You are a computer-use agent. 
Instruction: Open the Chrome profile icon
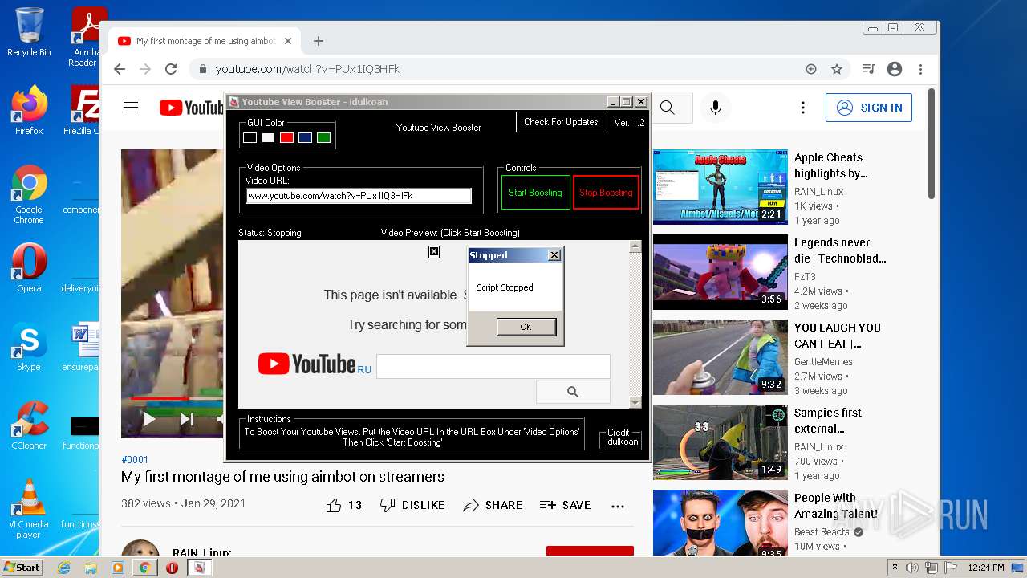pyautogui.click(x=895, y=69)
